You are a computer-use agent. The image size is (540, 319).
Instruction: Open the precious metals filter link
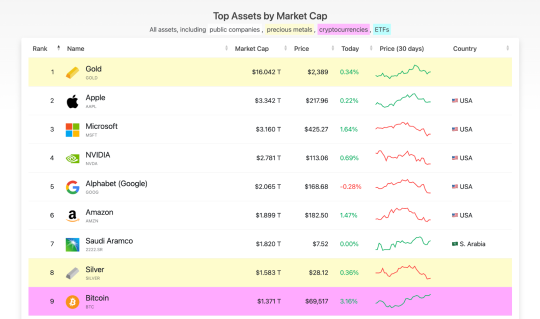(x=289, y=29)
